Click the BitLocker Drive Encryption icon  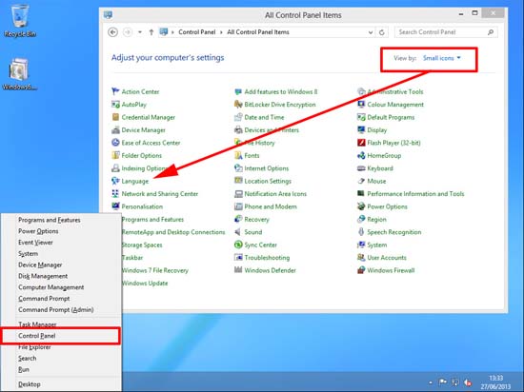pos(238,105)
